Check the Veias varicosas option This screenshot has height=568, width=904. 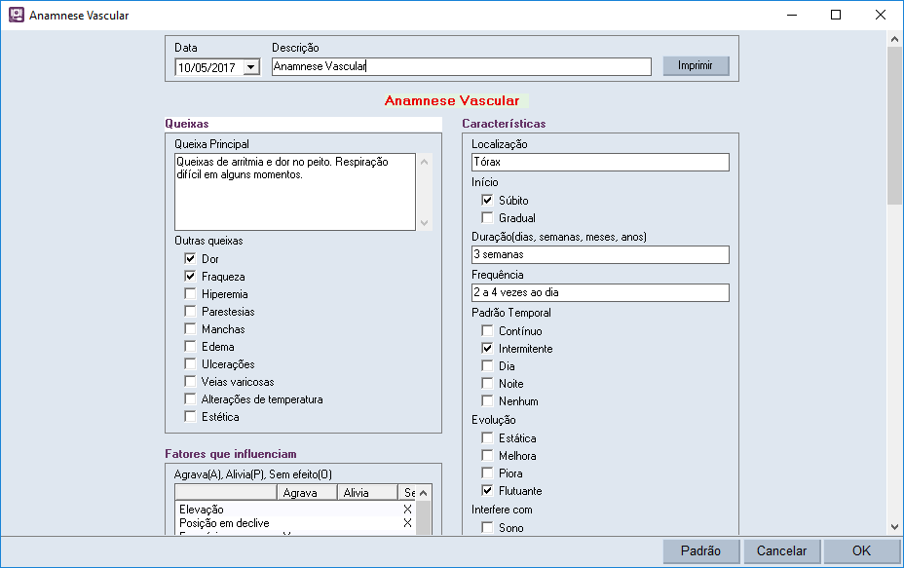click(191, 381)
